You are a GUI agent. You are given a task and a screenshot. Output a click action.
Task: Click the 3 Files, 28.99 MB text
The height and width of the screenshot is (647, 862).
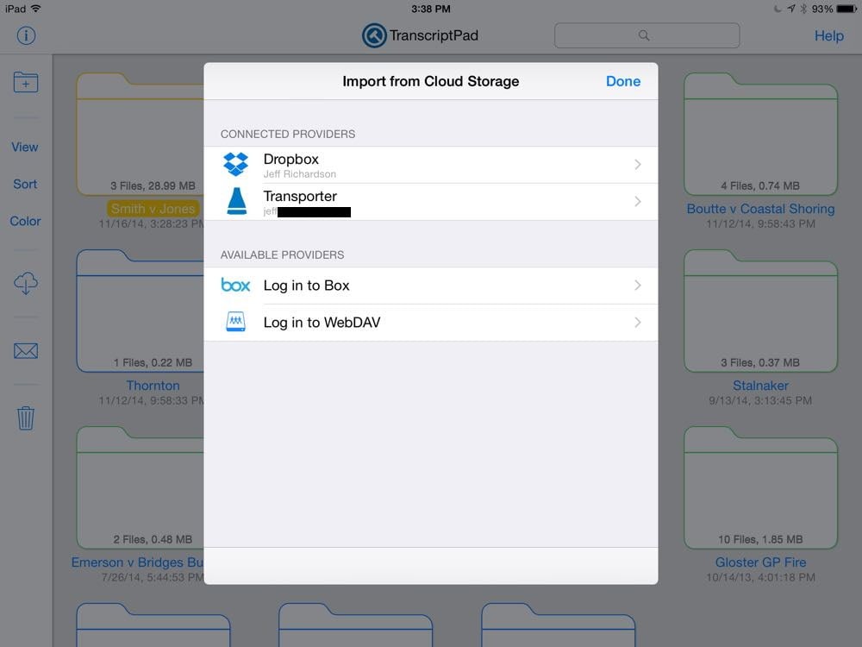[x=153, y=186]
